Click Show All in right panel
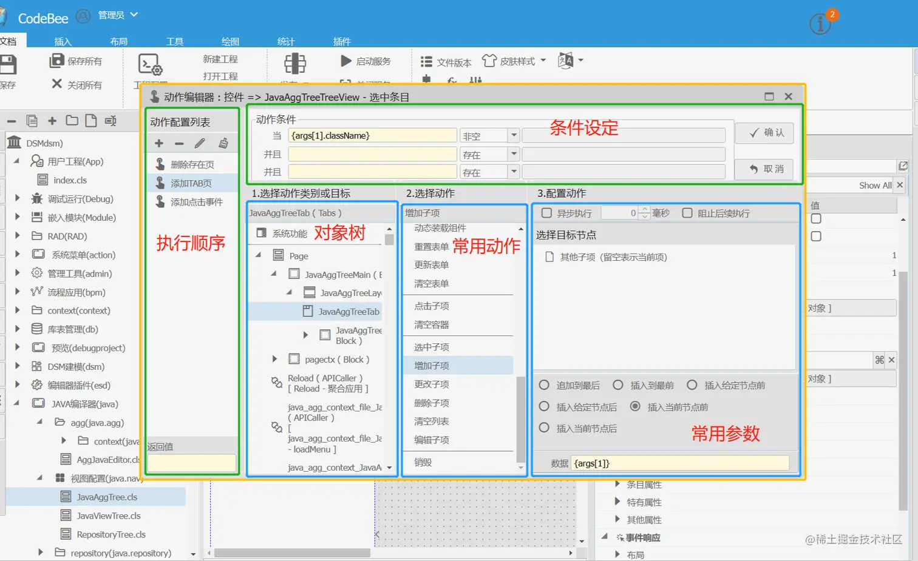Image resolution: width=918 pixels, height=561 pixels. [x=875, y=186]
